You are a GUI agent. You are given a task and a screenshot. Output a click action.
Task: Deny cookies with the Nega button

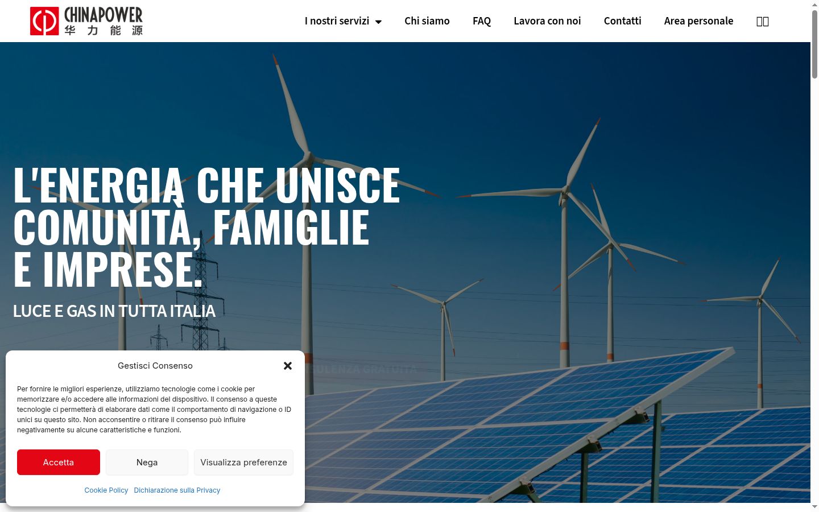[147, 463]
